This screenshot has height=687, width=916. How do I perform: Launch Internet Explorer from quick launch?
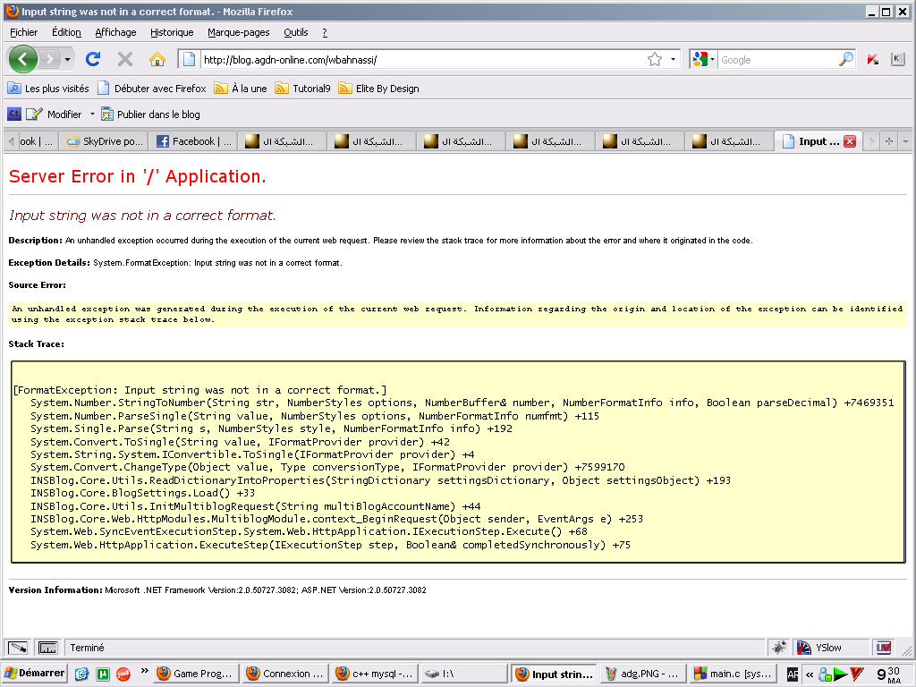point(81,674)
